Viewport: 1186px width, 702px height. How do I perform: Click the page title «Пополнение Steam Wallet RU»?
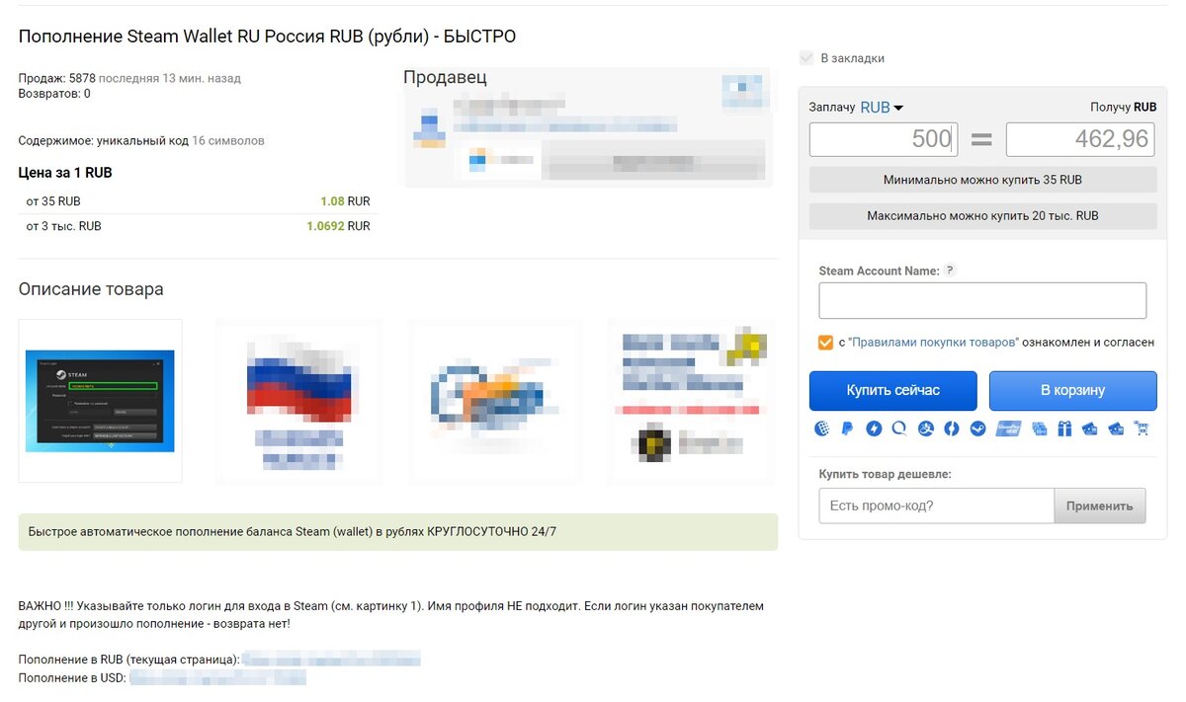click(267, 37)
